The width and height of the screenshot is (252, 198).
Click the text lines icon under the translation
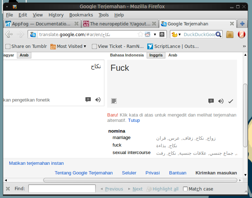[114, 101]
